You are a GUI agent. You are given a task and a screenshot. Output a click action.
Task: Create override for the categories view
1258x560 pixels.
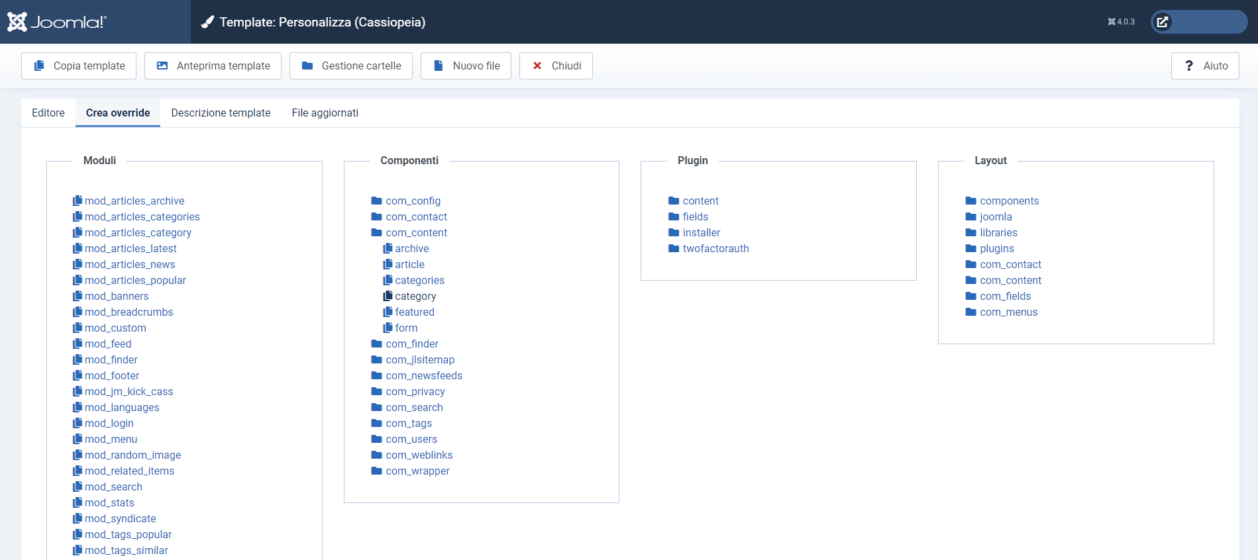414,280
